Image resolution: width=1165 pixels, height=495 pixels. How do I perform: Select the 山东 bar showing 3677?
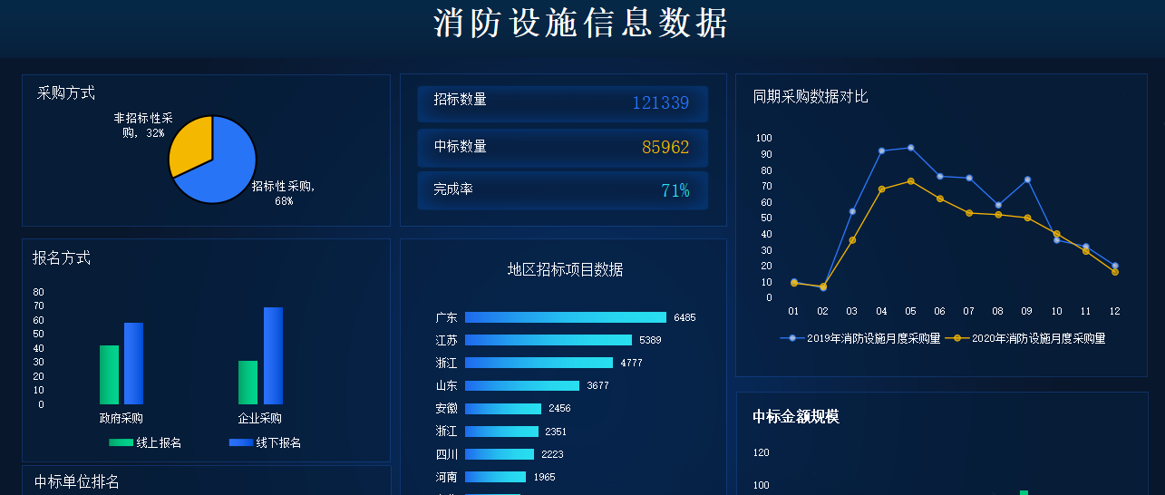coord(521,385)
